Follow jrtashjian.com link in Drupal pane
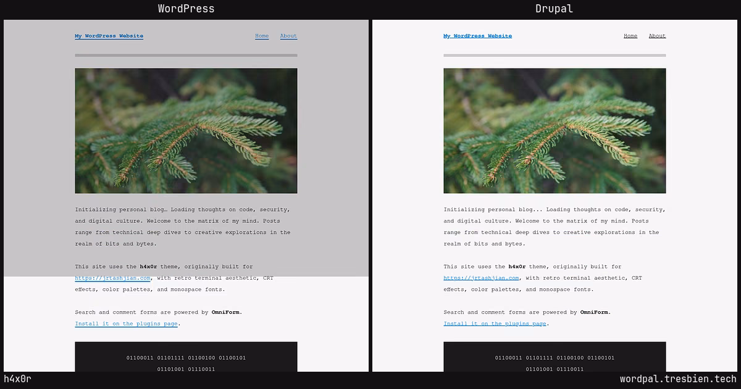The height and width of the screenshot is (389, 741). 481,278
